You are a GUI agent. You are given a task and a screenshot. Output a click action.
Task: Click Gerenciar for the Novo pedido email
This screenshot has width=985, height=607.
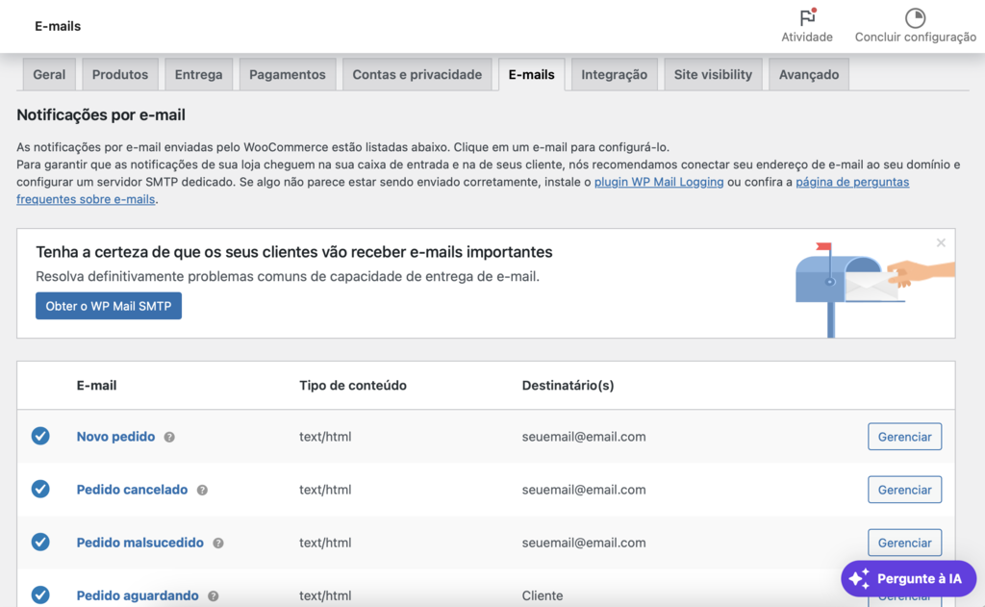(904, 436)
